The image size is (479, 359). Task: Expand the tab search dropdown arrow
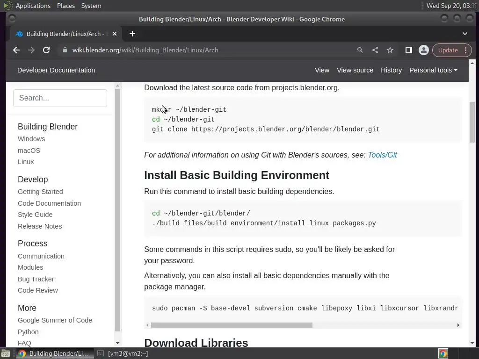coord(464,34)
